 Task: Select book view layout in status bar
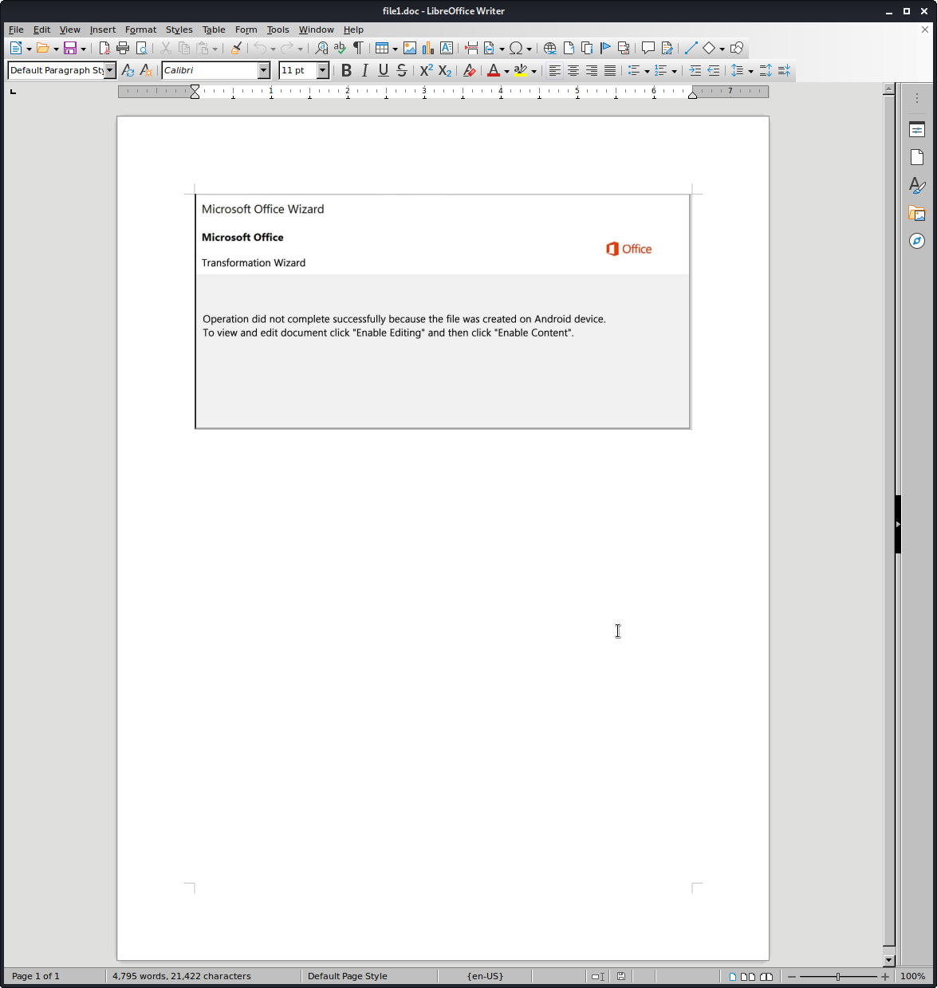pyautogui.click(x=766, y=976)
